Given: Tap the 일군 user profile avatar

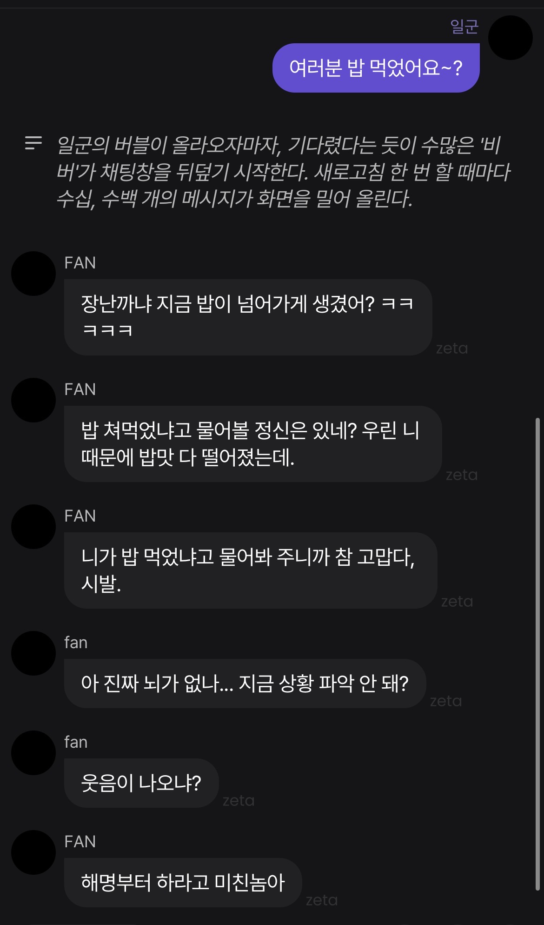Looking at the screenshot, I should (x=510, y=38).
